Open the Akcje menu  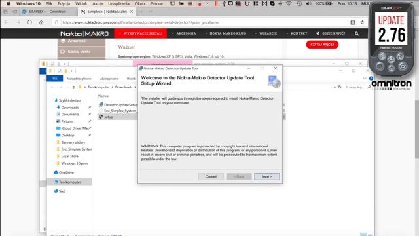pyautogui.click(x=98, y=3)
